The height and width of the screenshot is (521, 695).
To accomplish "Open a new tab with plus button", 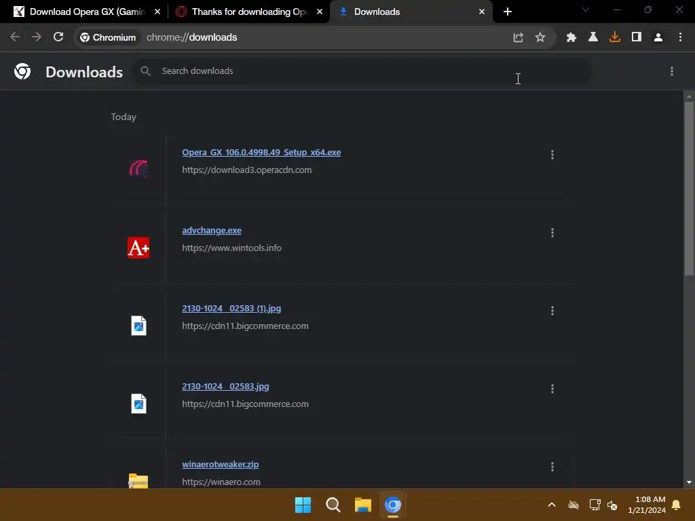I will pos(508,12).
